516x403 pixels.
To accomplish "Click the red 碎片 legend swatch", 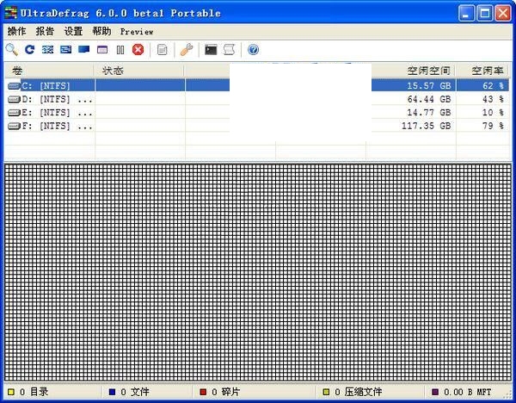I will pyautogui.click(x=203, y=392).
